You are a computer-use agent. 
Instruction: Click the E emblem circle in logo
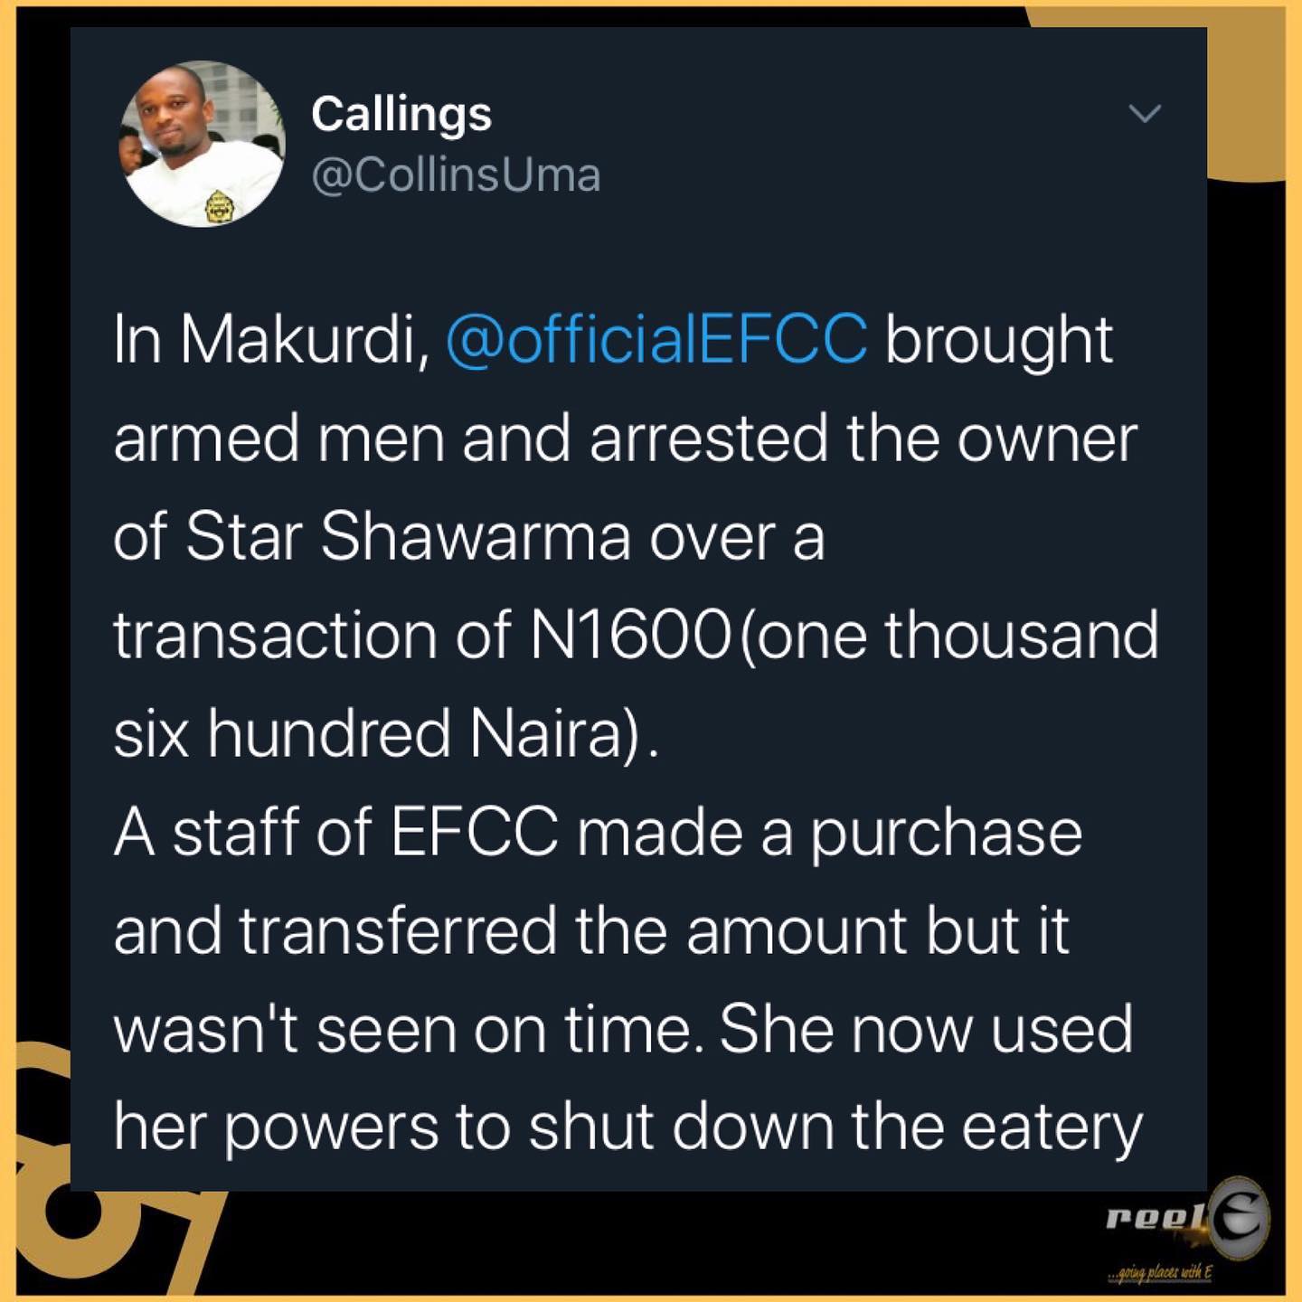coord(1239,1218)
